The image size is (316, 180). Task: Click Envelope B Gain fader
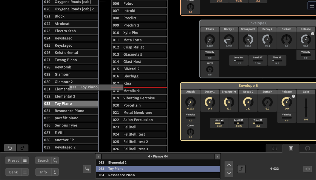(306, 108)
